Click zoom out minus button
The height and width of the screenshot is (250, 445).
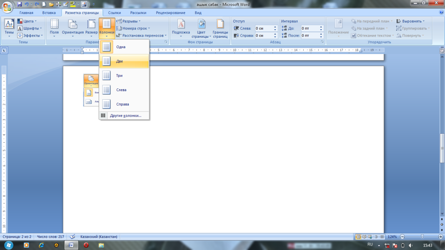click(x=402, y=237)
